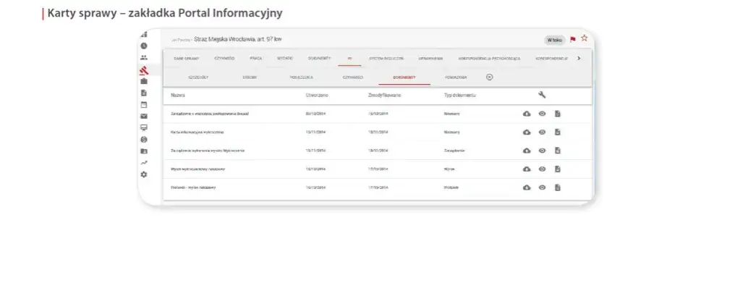Screen dimensions: 740x291
Task: Open the mail envelope icon in sidebar
Action: pos(144,117)
